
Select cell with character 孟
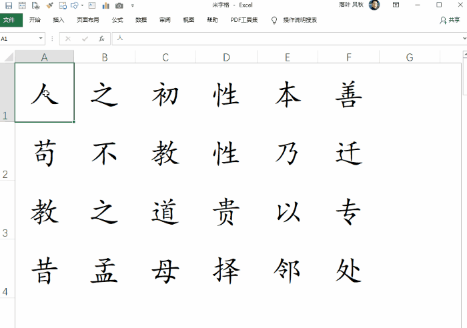pyautogui.click(x=105, y=269)
